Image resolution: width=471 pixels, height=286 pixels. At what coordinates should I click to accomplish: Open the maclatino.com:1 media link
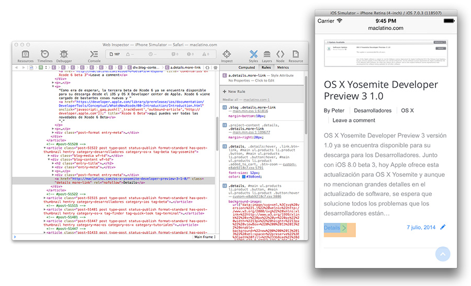[x=256, y=100]
